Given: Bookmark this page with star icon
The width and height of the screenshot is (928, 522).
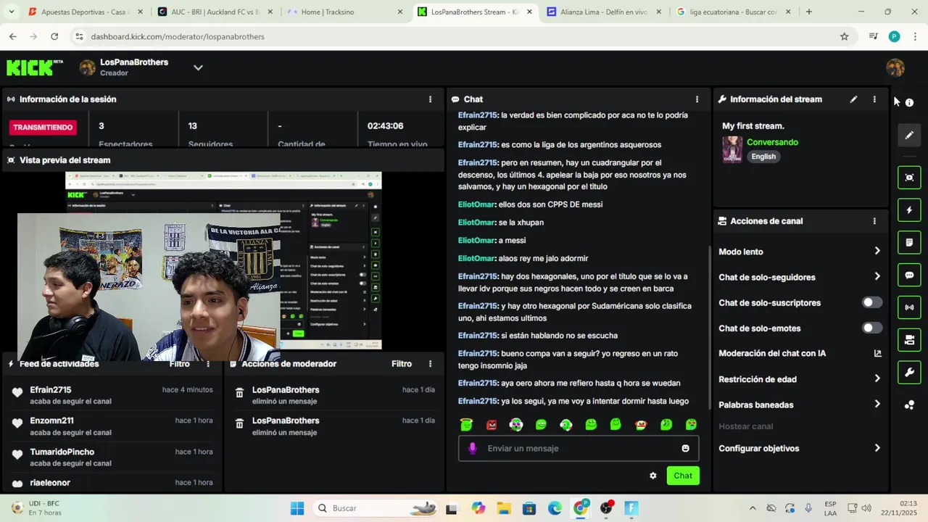Looking at the screenshot, I should [844, 36].
